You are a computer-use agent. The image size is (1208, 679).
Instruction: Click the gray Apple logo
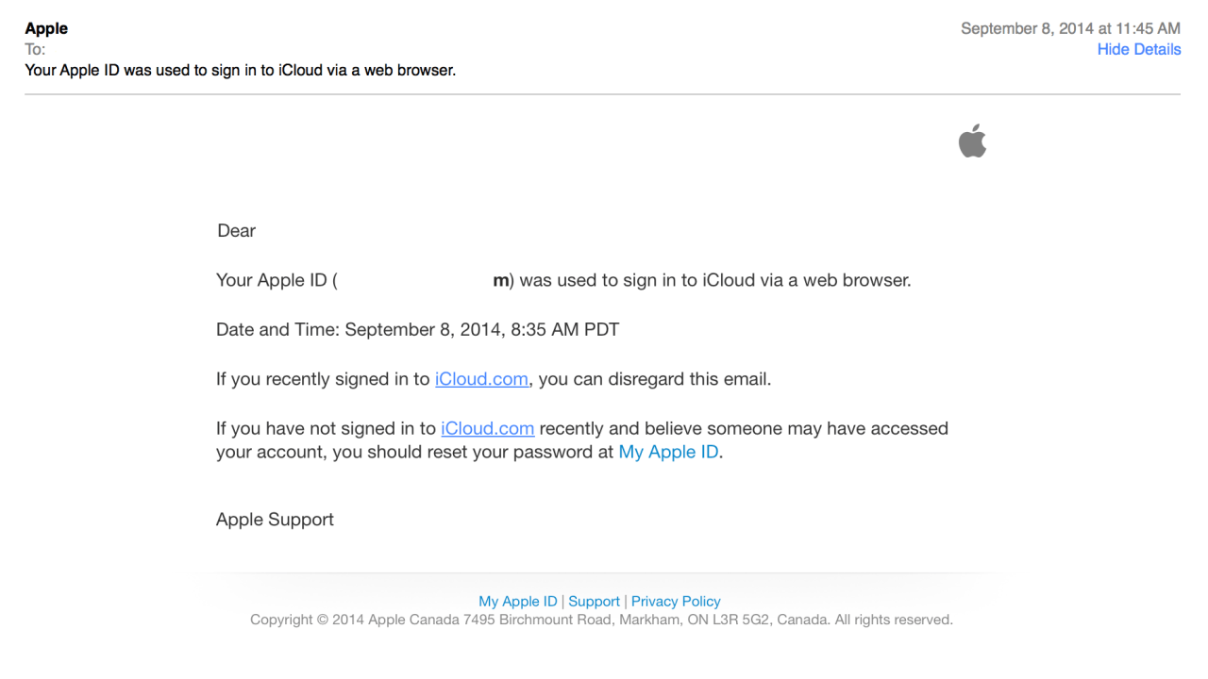point(972,141)
